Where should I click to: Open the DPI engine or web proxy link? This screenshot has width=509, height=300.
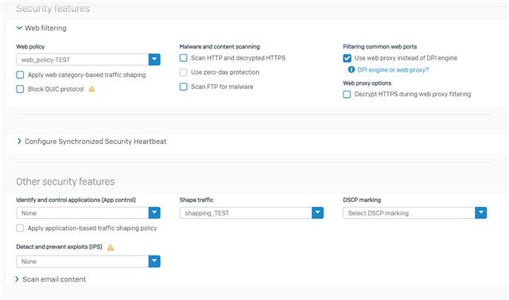(x=393, y=70)
